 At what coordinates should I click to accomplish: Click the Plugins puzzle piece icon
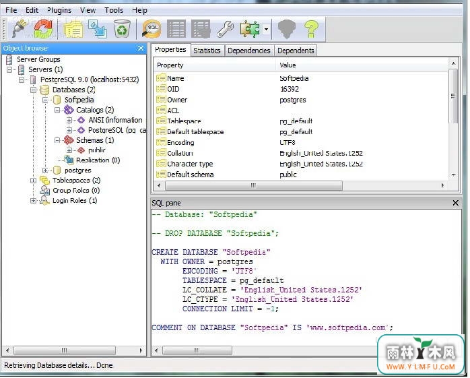[249, 29]
